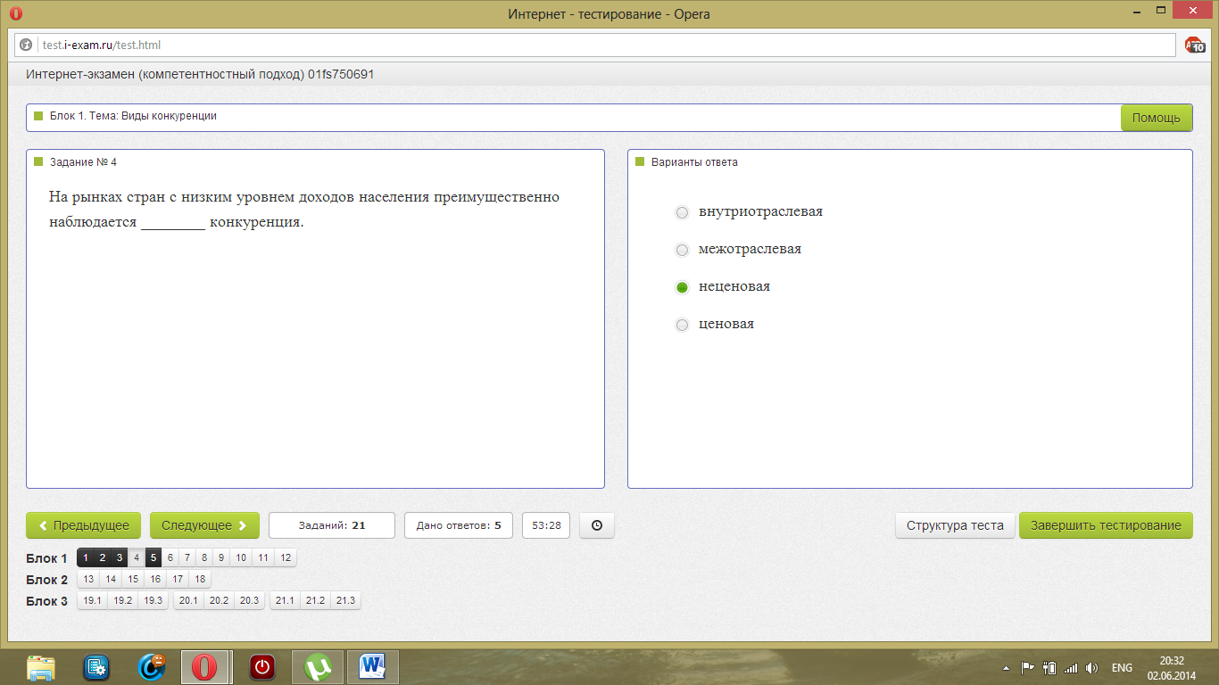Click the site info globe icon

pyautogui.click(x=27, y=45)
